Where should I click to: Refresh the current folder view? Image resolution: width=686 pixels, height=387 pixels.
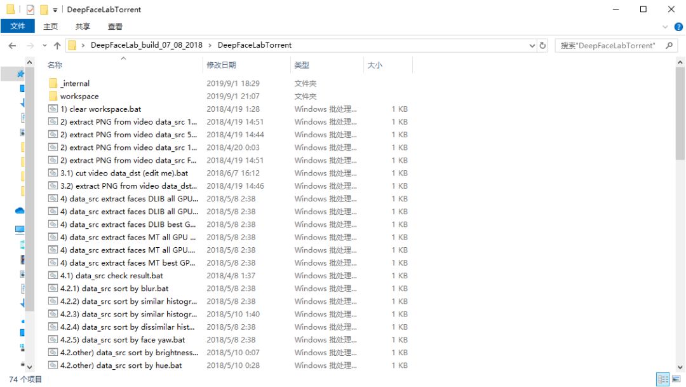click(x=543, y=45)
